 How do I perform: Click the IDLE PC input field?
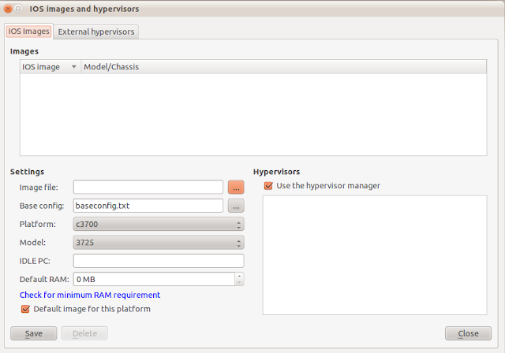pyautogui.click(x=159, y=261)
